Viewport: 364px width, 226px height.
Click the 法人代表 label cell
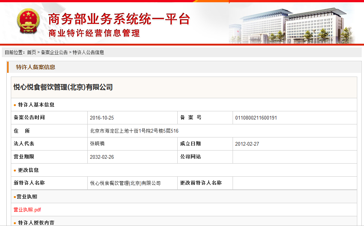pos(49,144)
